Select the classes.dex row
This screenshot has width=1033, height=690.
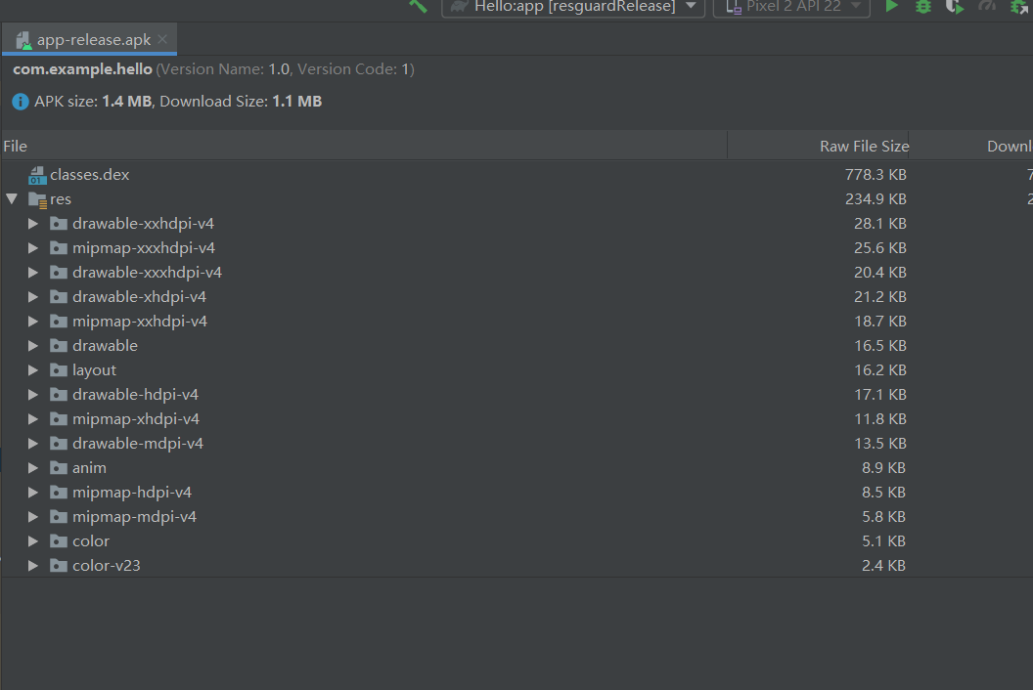pyautogui.click(x=516, y=175)
